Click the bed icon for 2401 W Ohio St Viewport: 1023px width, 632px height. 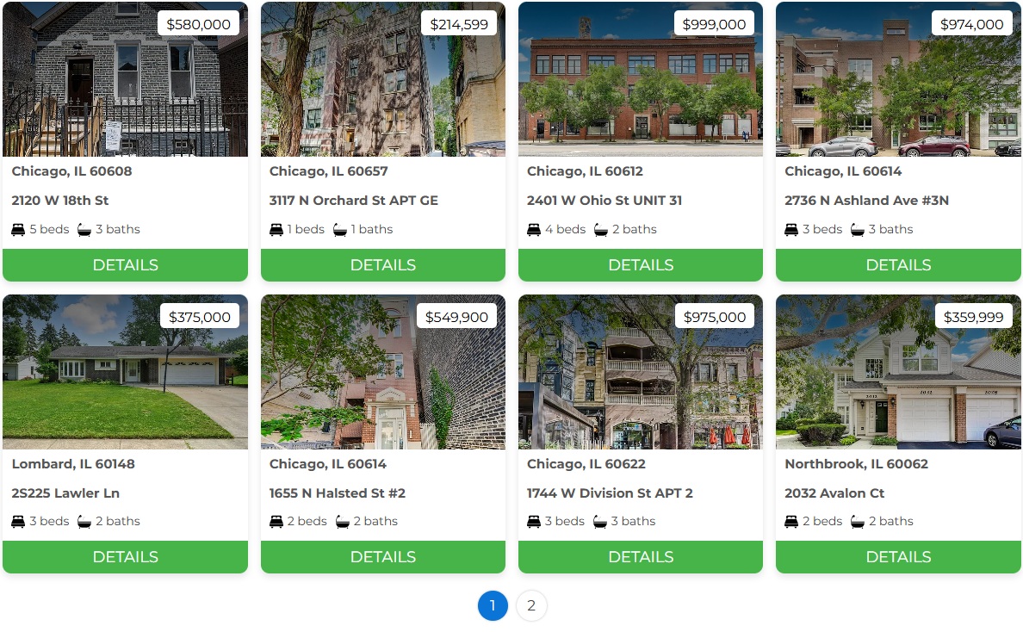coord(534,230)
